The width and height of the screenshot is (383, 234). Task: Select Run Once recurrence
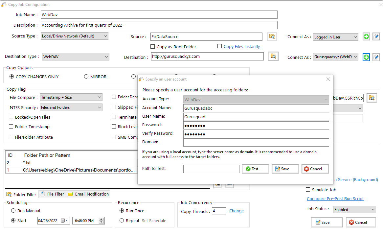coord(122,211)
